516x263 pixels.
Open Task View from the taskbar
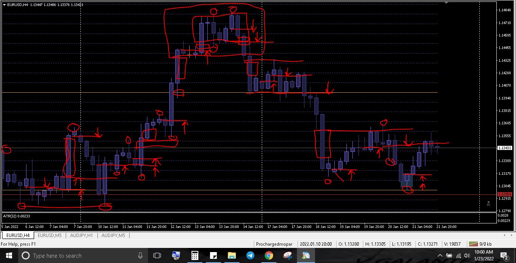(x=157, y=256)
